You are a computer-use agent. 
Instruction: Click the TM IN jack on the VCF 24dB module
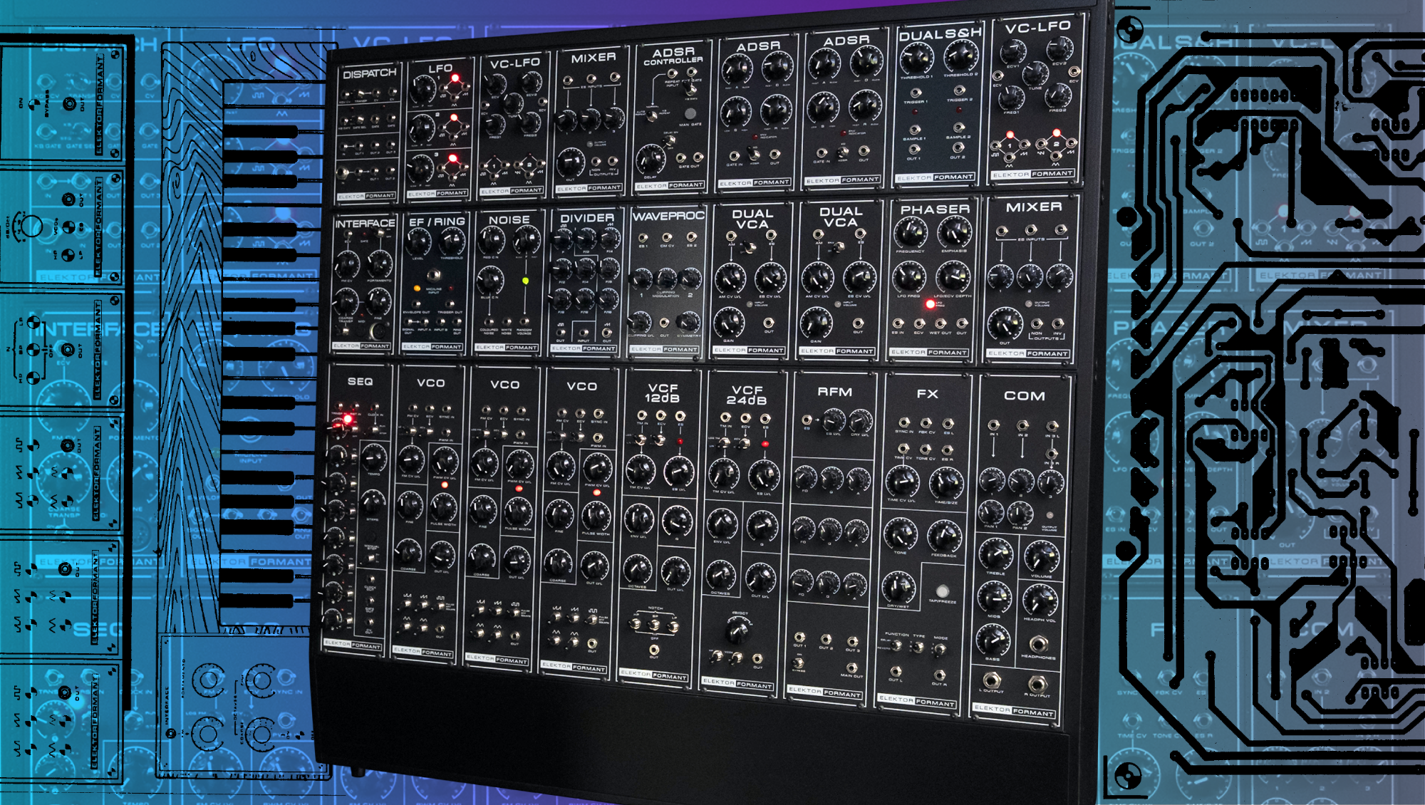point(725,417)
